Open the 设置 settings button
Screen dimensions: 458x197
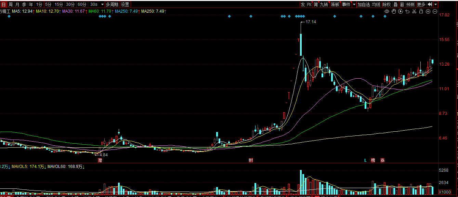[x=125, y=4]
